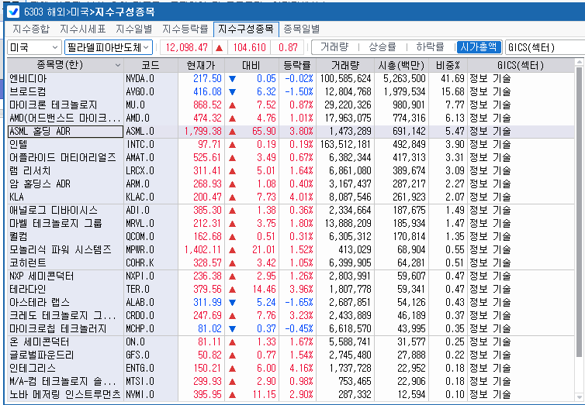585x405 pixels.
Task: Expand the 필라델피아반도체 index dropdown
Action: (x=109, y=47)
